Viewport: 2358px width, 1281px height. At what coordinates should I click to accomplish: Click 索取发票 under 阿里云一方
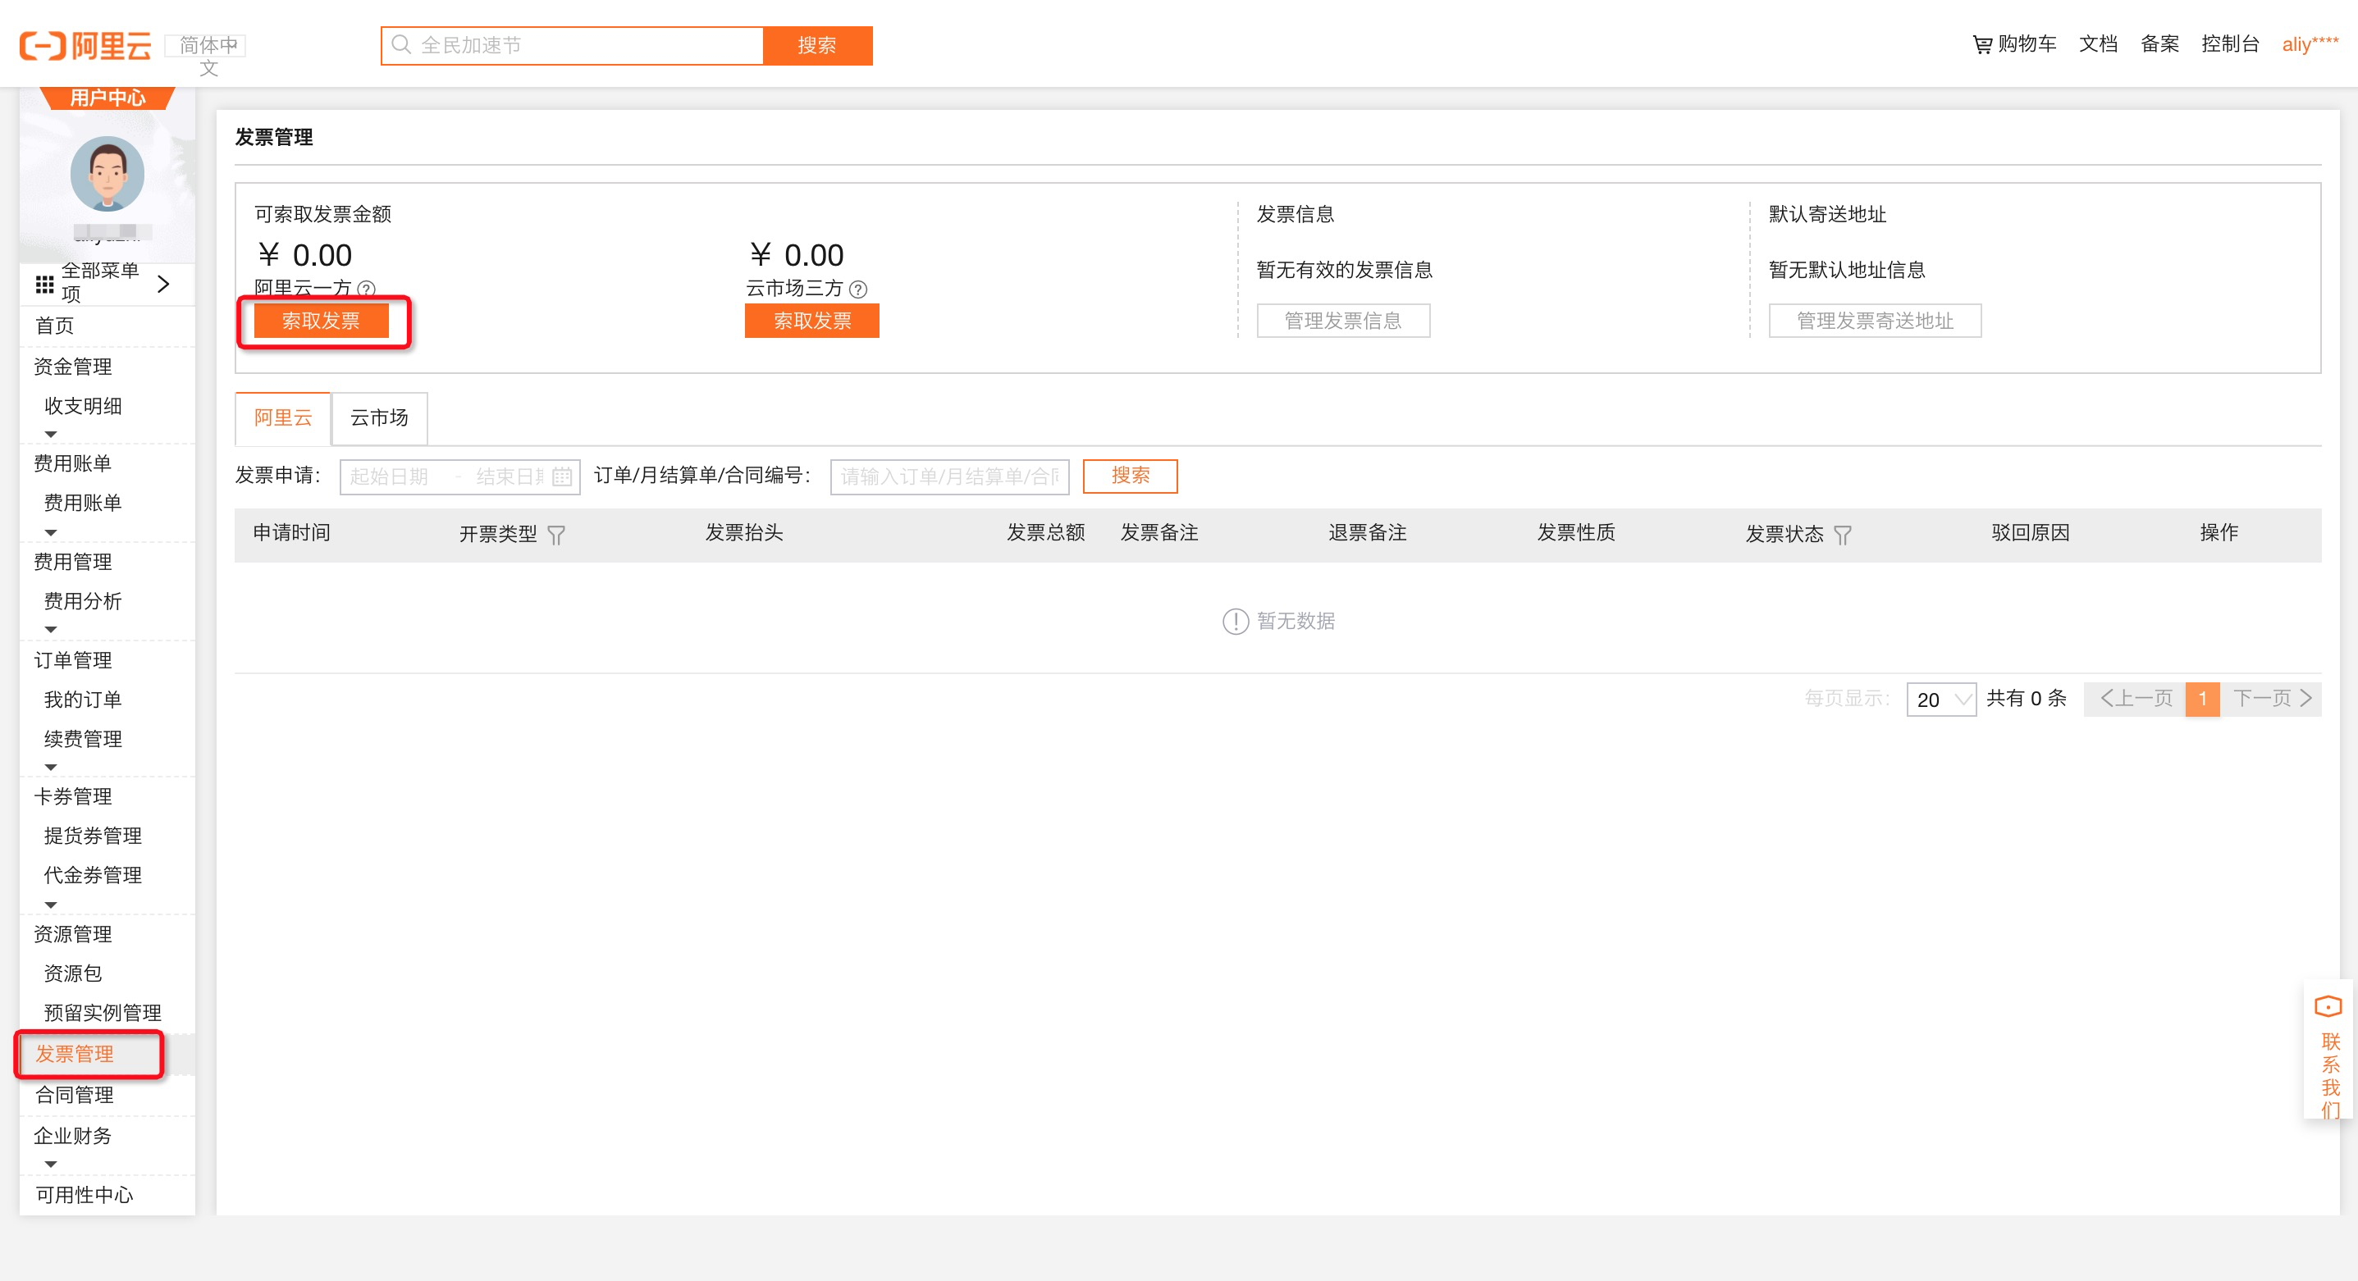tap(322, 321)
